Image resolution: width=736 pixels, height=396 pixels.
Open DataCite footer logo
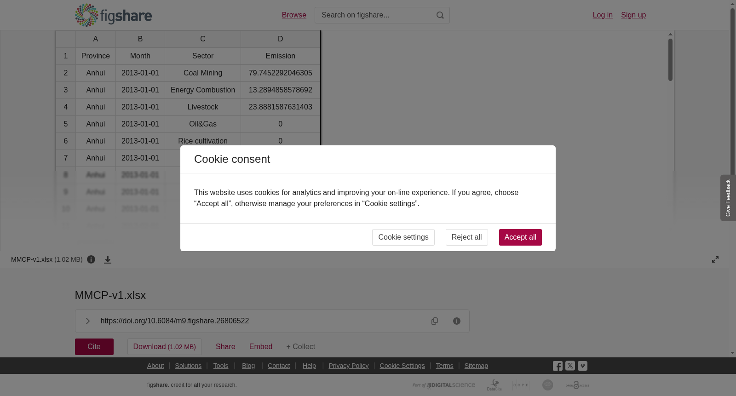pyautogui.click(x=494, y=385)
